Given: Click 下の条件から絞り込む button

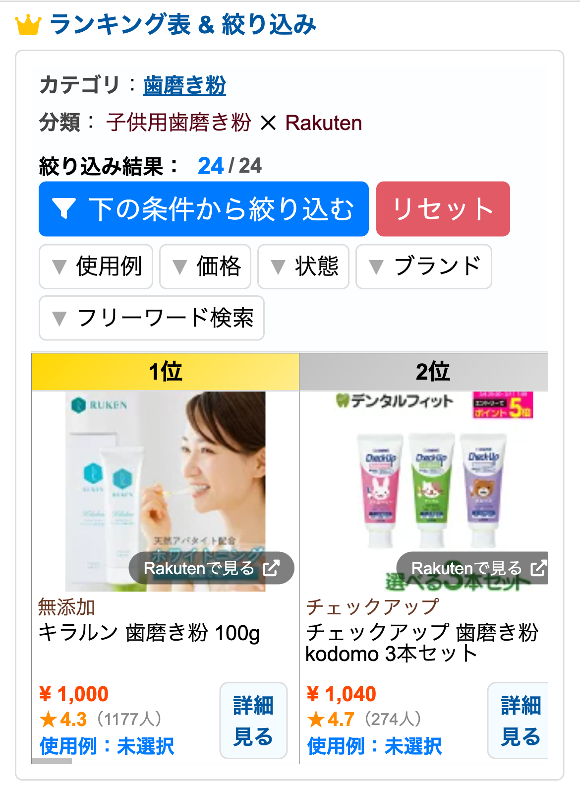Looking at the screenshot, I should 204,209.
